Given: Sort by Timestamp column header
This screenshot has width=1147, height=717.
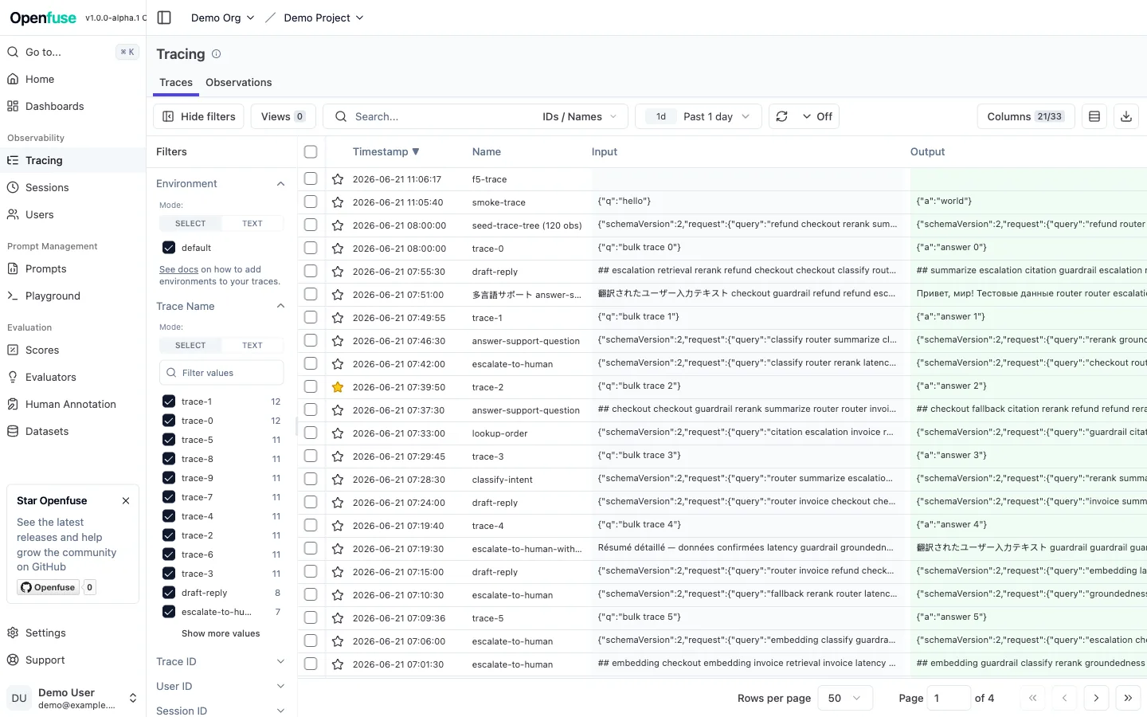Looking at the screenshot, I should pos(386,151).
